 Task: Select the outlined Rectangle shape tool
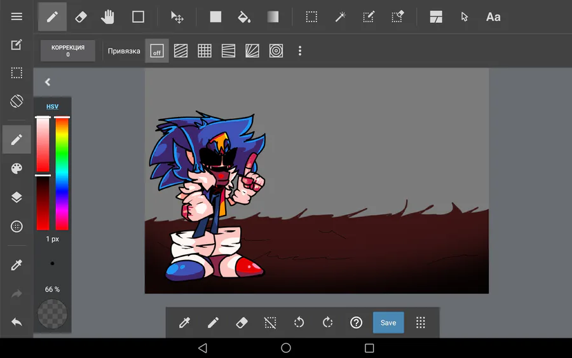tap(138, 17)
